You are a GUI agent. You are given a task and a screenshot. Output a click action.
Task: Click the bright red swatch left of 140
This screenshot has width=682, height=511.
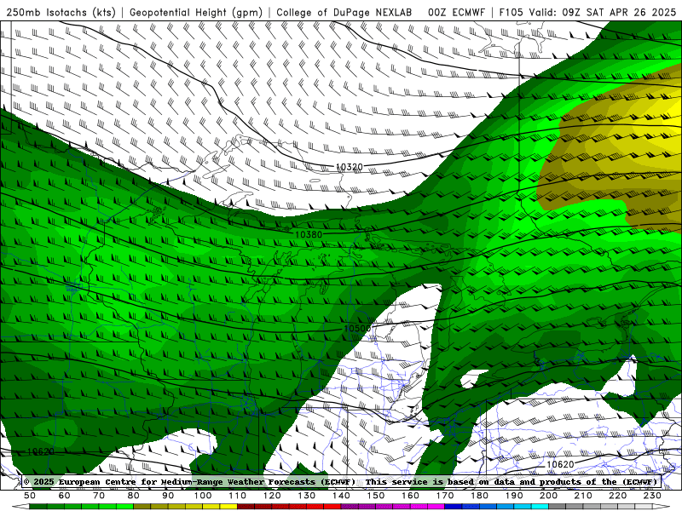click(332, 508)
